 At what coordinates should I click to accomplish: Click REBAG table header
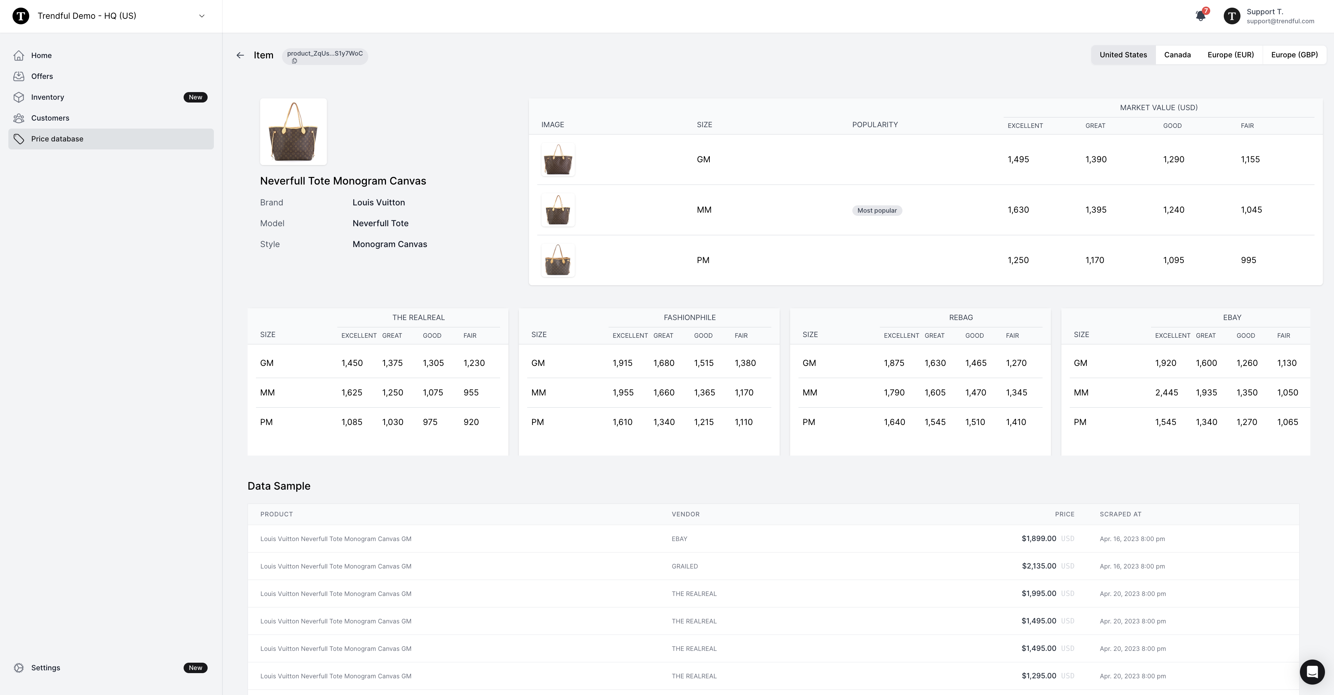tap(961, 317)
